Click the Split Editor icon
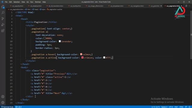Screen dimensions: 192x108 click(186, 6)
